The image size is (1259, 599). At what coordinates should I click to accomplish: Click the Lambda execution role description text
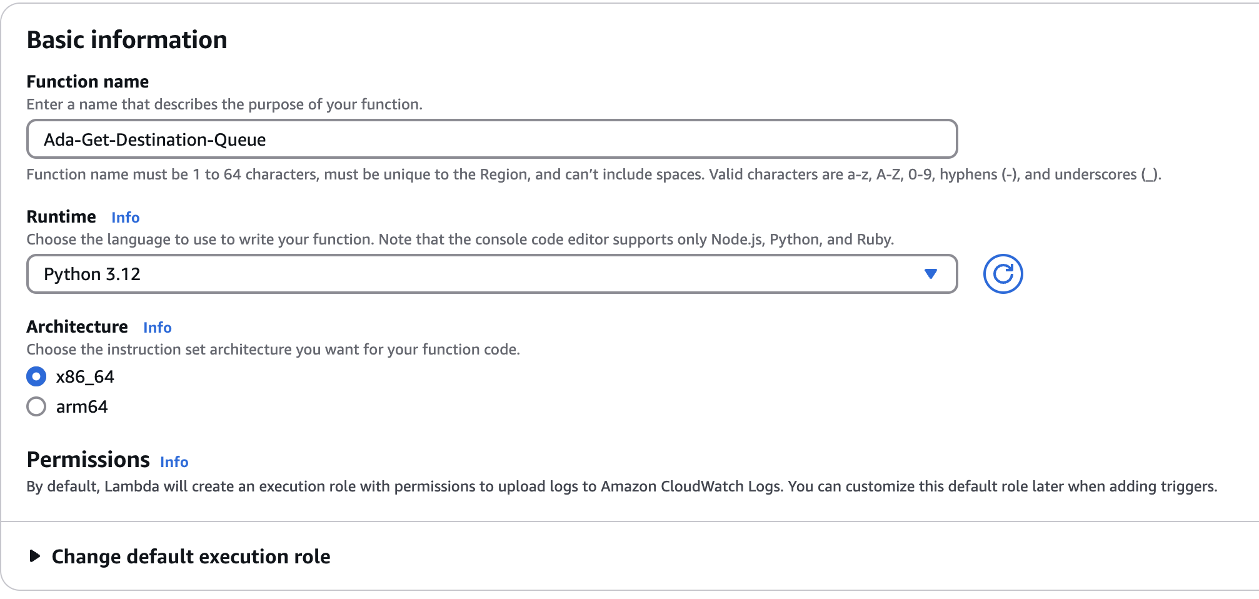621,486
